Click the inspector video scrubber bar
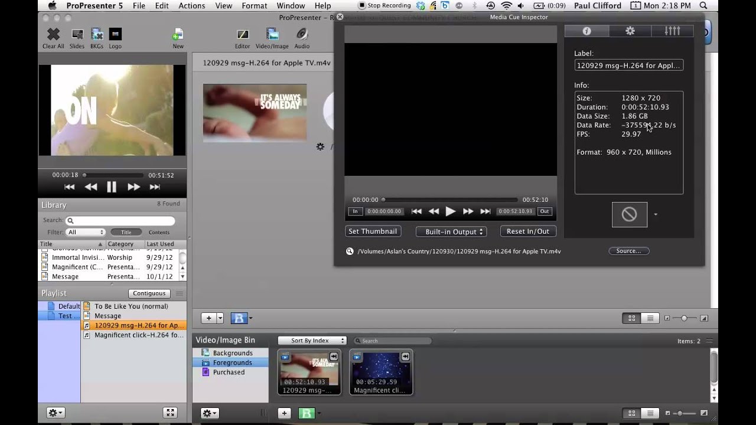This screenshot has width=756, height=425. (450, 200)
